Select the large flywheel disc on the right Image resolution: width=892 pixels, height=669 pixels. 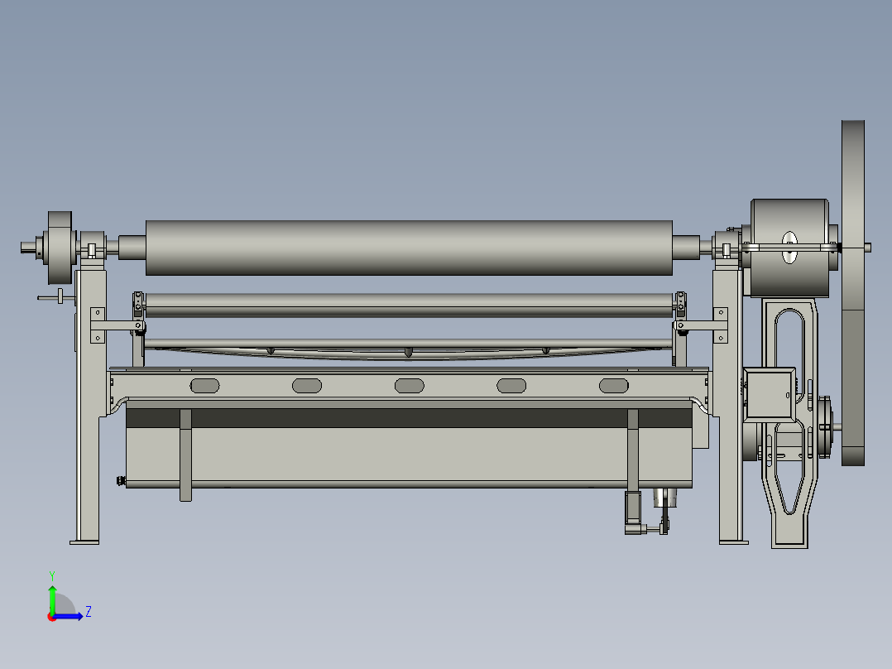(853, 292)
